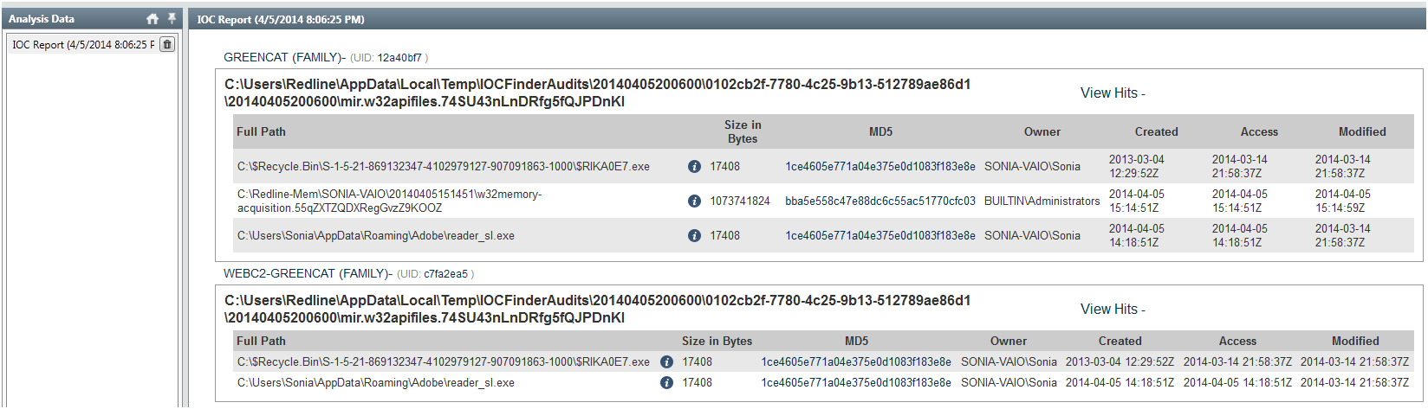
Task: Click the home icon in Analysis Data
Action: (x=153, y=19)
